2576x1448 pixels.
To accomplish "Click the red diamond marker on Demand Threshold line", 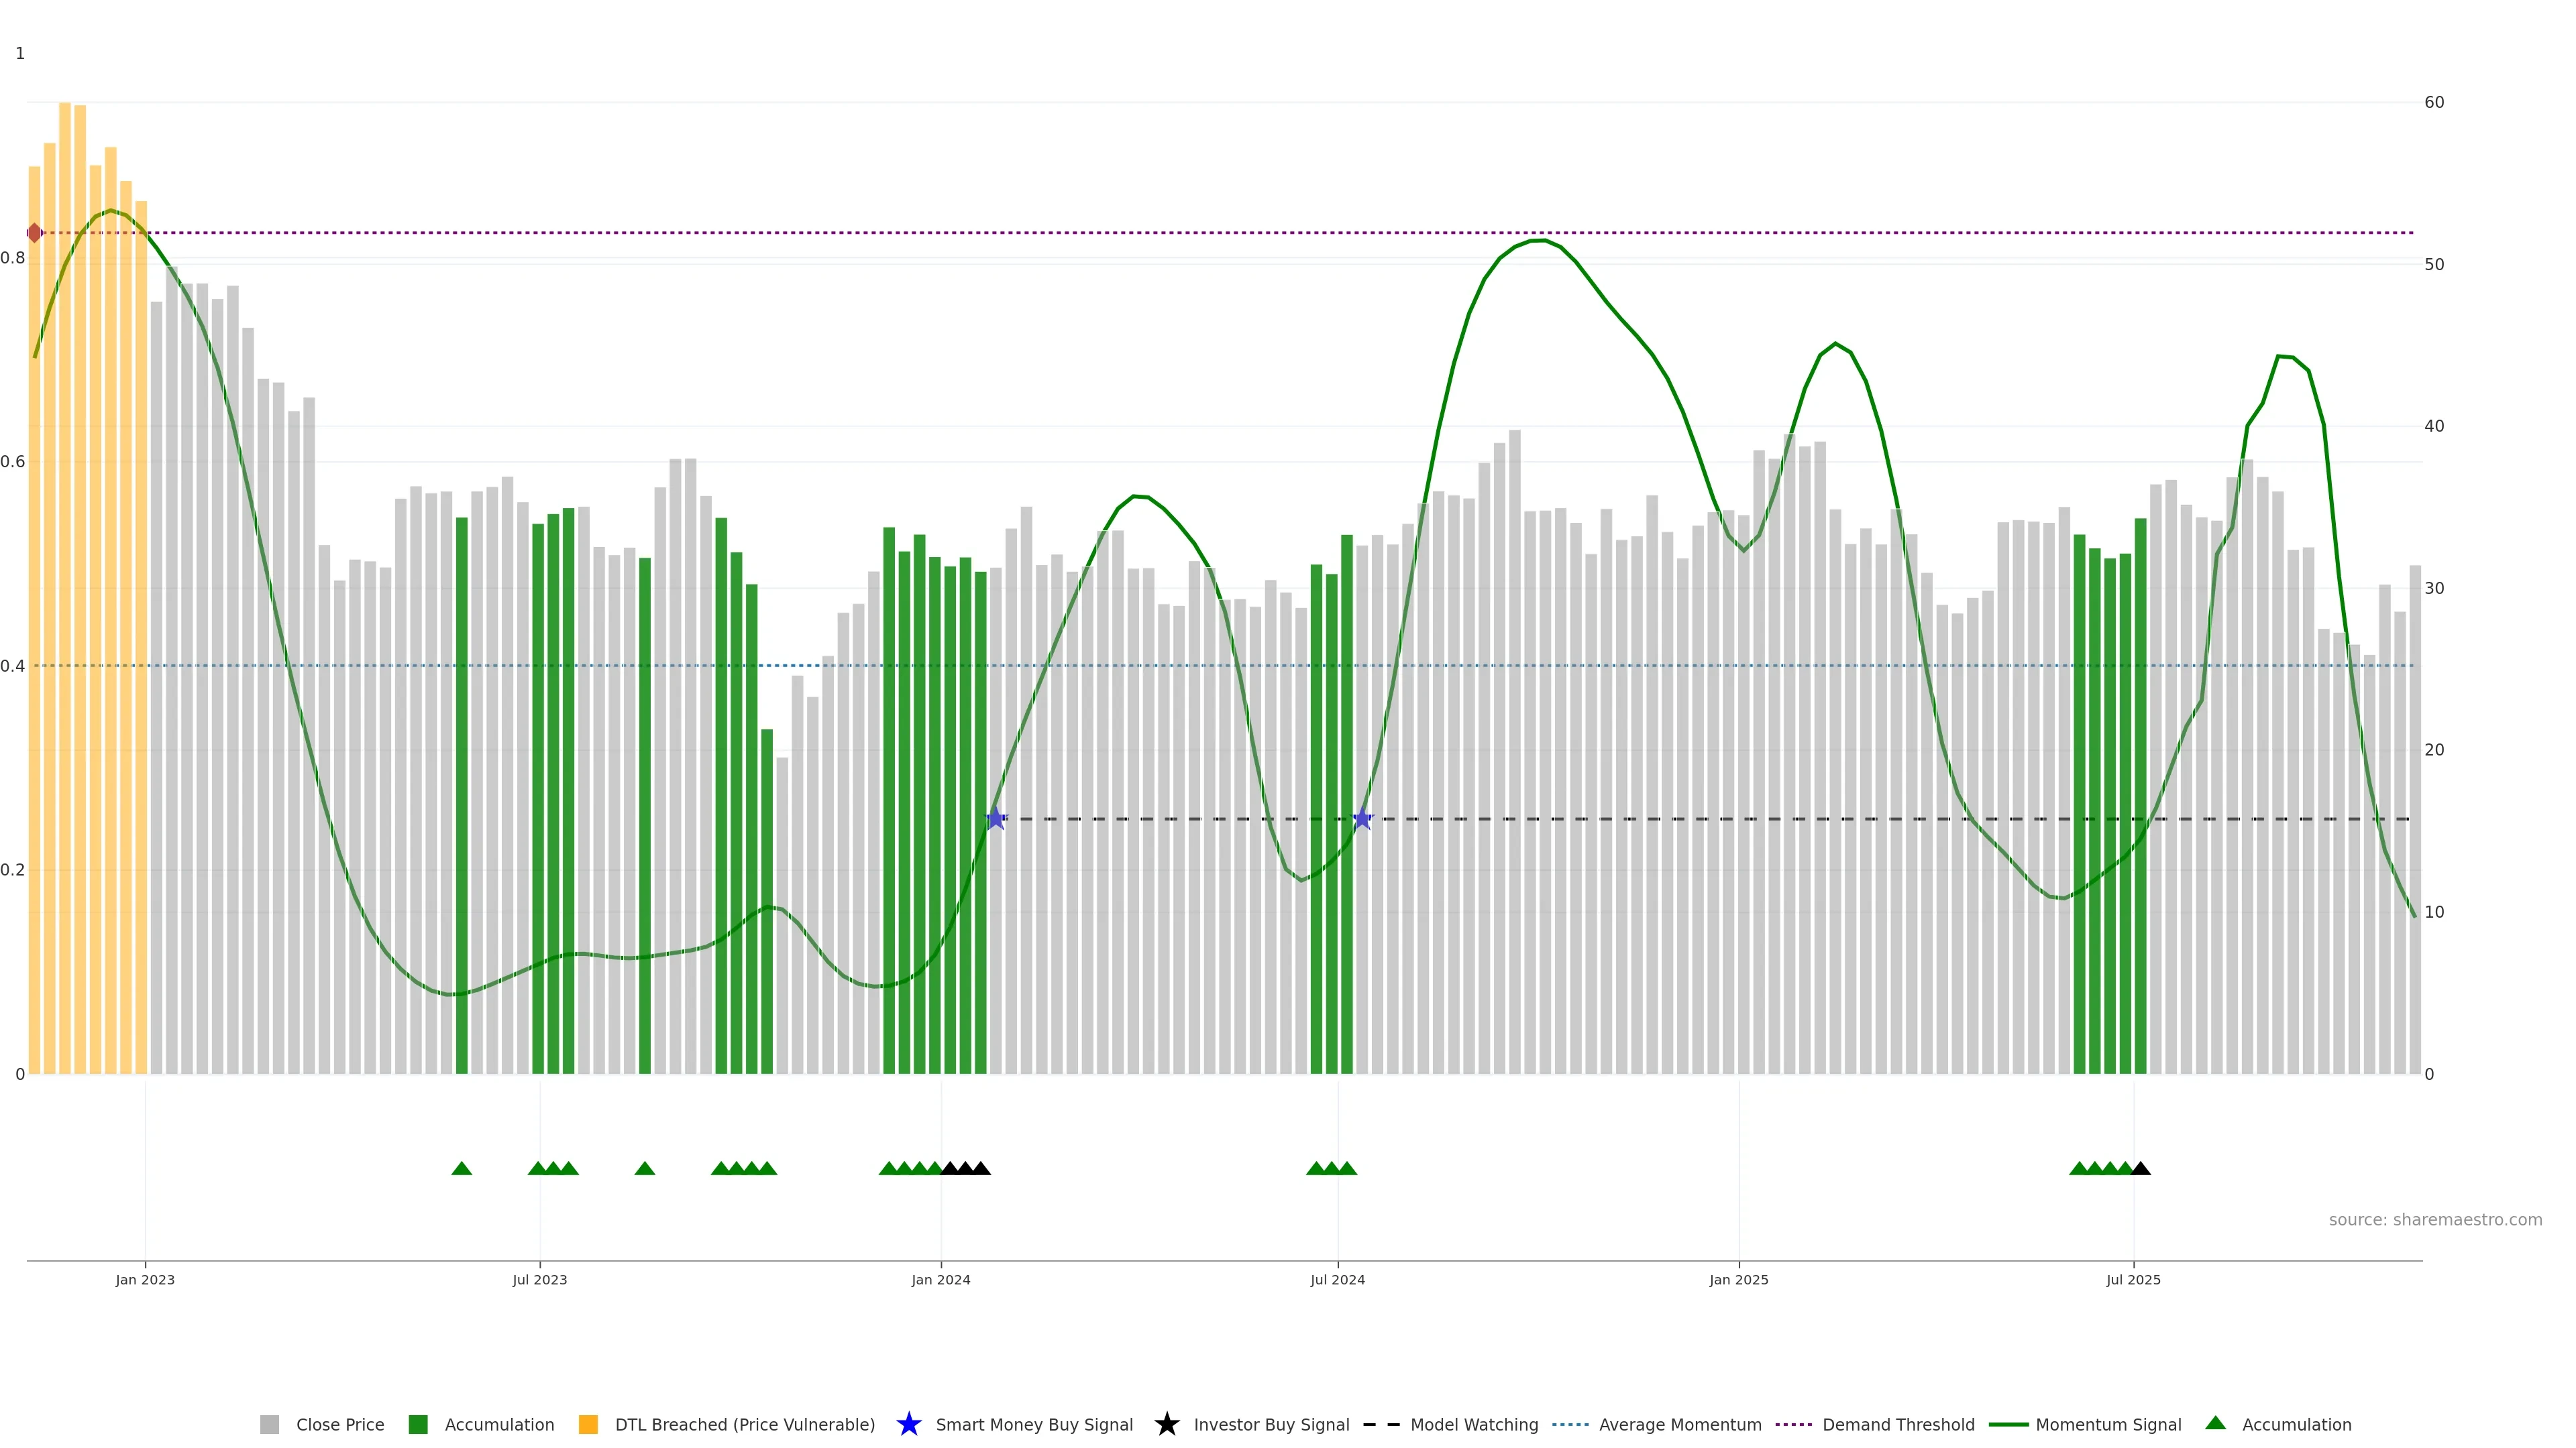I will pos(35,233).
